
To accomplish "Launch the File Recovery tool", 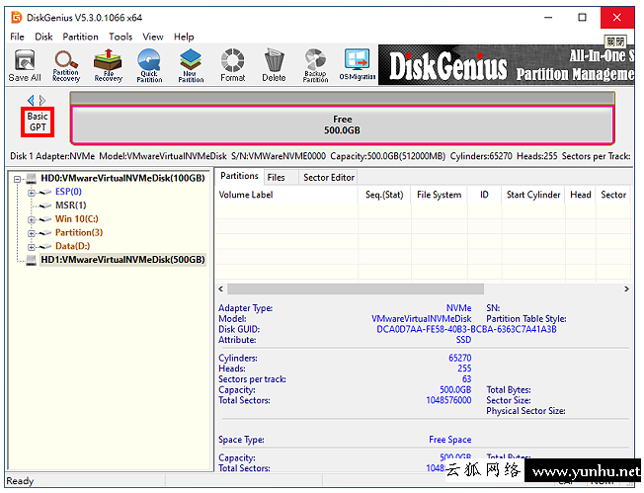I will tap(108, 65).
